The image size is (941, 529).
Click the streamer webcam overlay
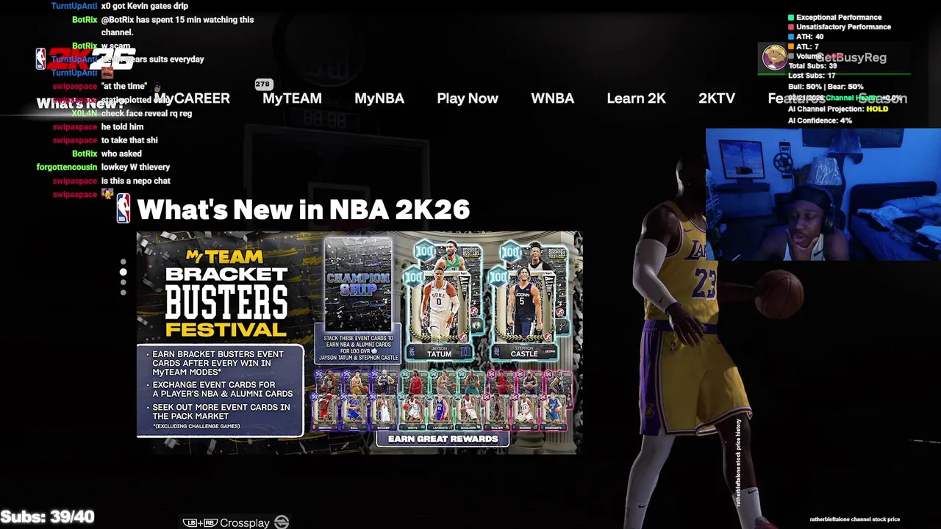[x=823, y=195]
